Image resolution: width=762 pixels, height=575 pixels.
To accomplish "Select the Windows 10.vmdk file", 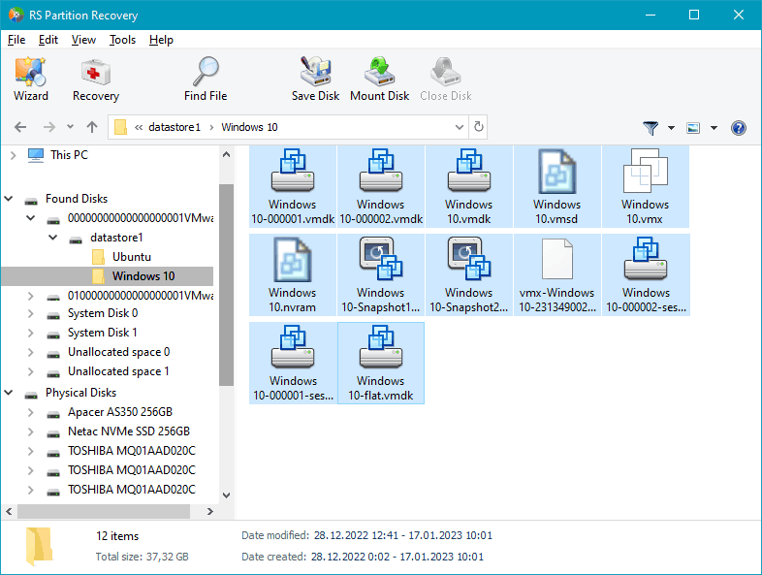I will coord(469,186).
